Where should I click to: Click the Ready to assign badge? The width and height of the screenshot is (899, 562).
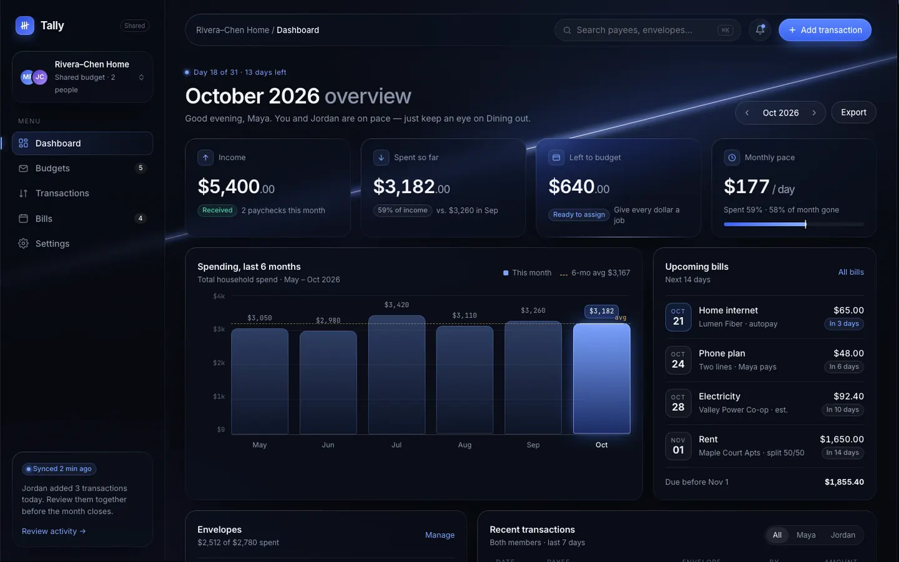(579, 215)
